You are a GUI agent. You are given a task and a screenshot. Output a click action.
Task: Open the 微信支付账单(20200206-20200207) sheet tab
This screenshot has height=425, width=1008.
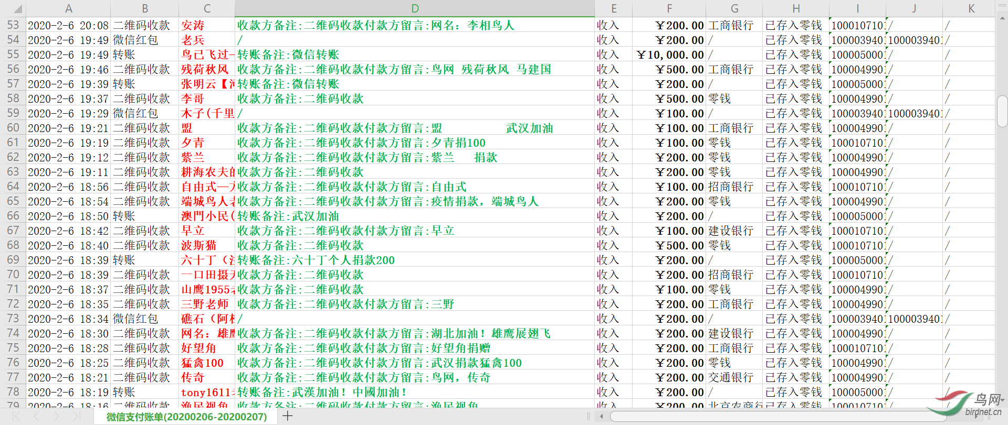(186, 417)
